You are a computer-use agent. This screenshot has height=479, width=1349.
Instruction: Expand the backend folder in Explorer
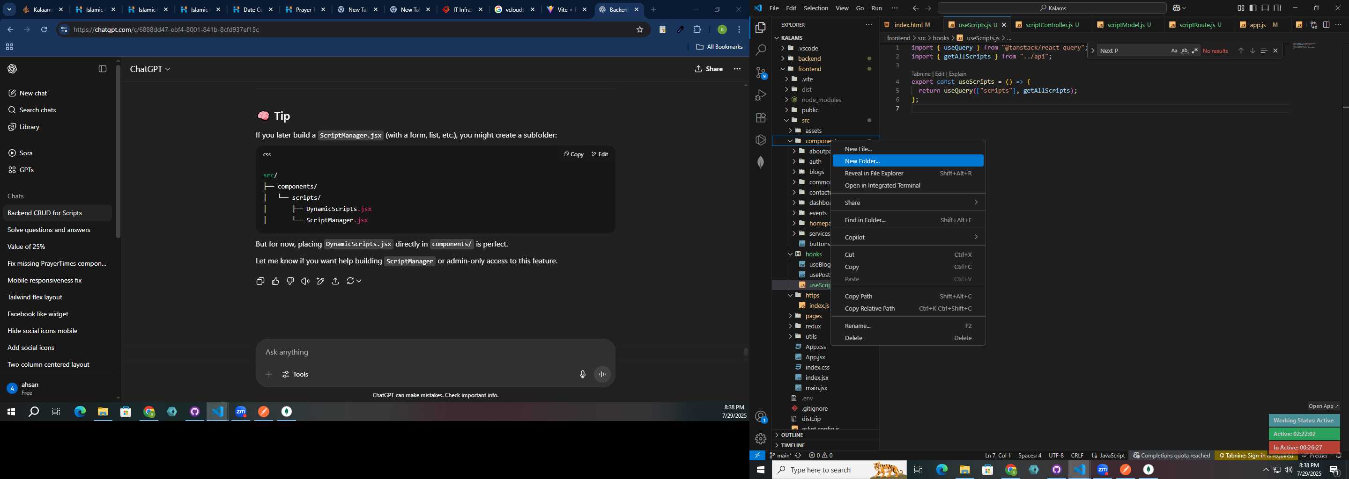783,58
